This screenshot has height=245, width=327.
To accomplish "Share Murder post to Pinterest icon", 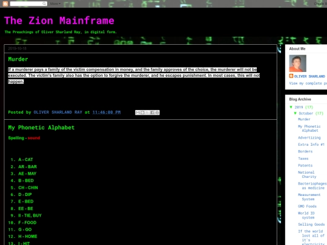I will [x=157, y=113].
